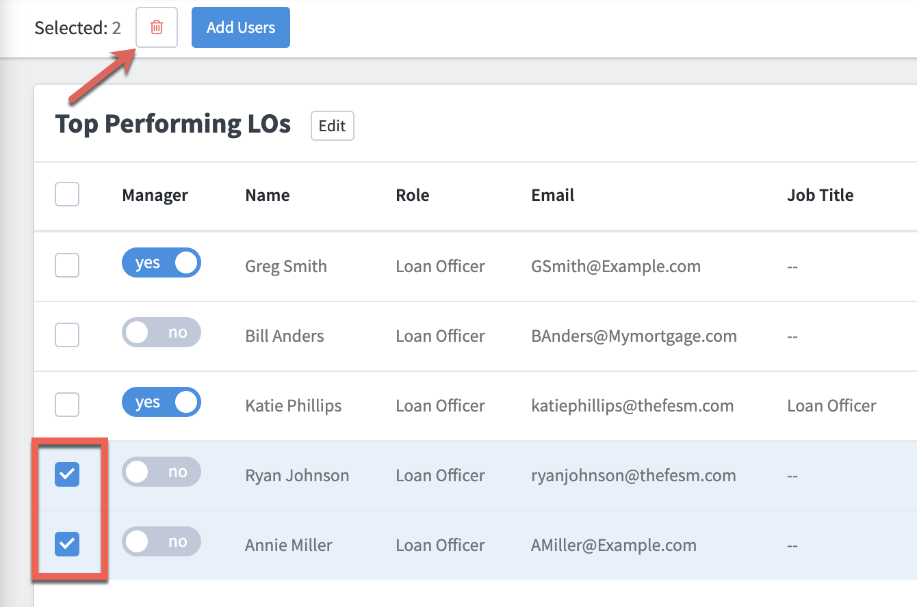Set Annie Miller's Manager toggle to yes
917x607 pixels.
click(162, 541)
